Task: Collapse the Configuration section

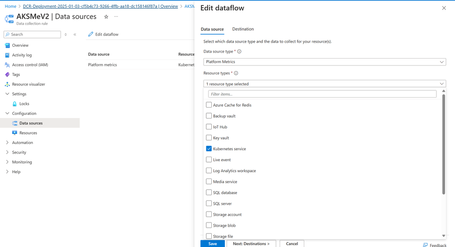Action: pos(7,114)
